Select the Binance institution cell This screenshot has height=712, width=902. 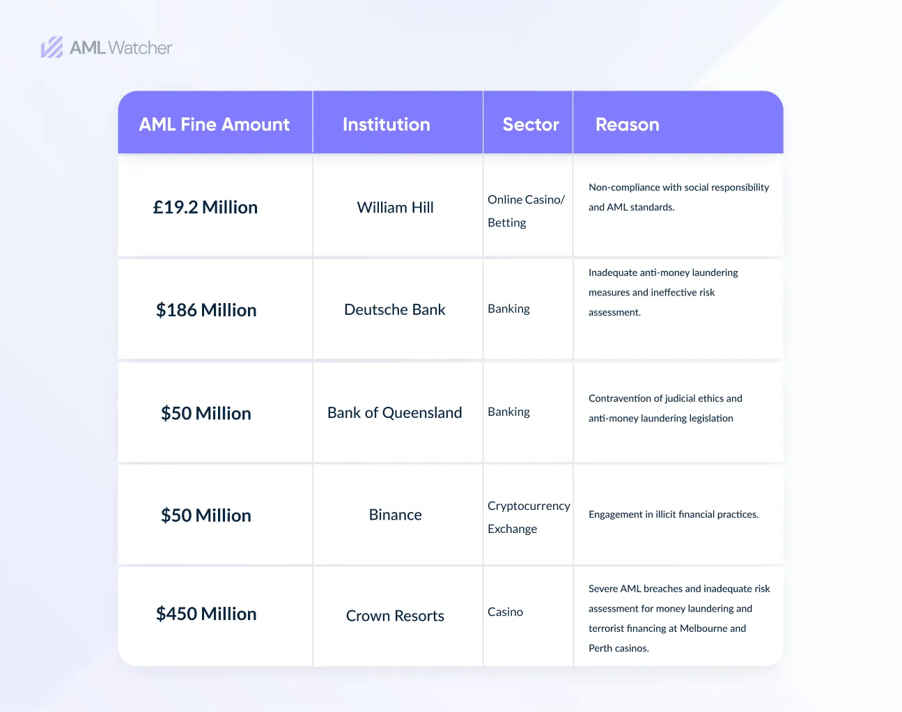pyautogui.click(x=395, y=515)
